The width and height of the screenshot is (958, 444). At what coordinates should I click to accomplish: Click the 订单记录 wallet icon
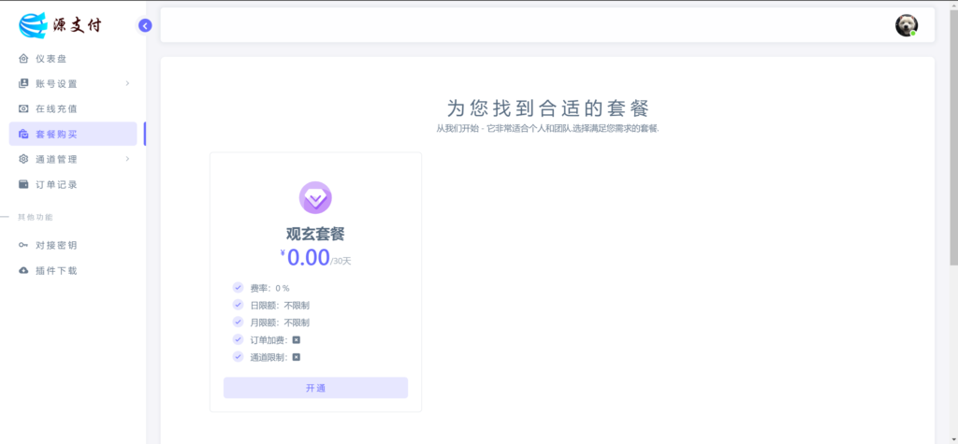point(23,184)
